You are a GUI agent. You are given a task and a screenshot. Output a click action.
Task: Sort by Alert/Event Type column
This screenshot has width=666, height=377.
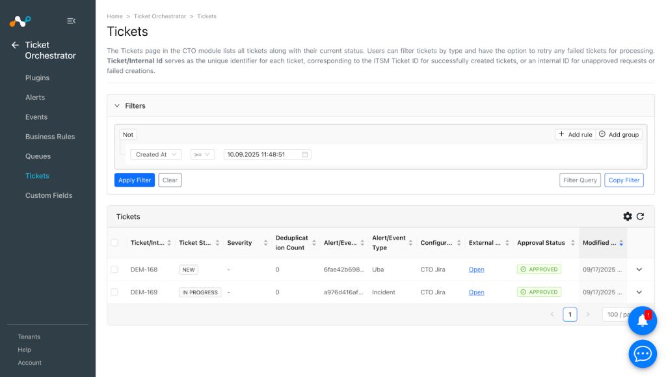(x=410, y=243)
